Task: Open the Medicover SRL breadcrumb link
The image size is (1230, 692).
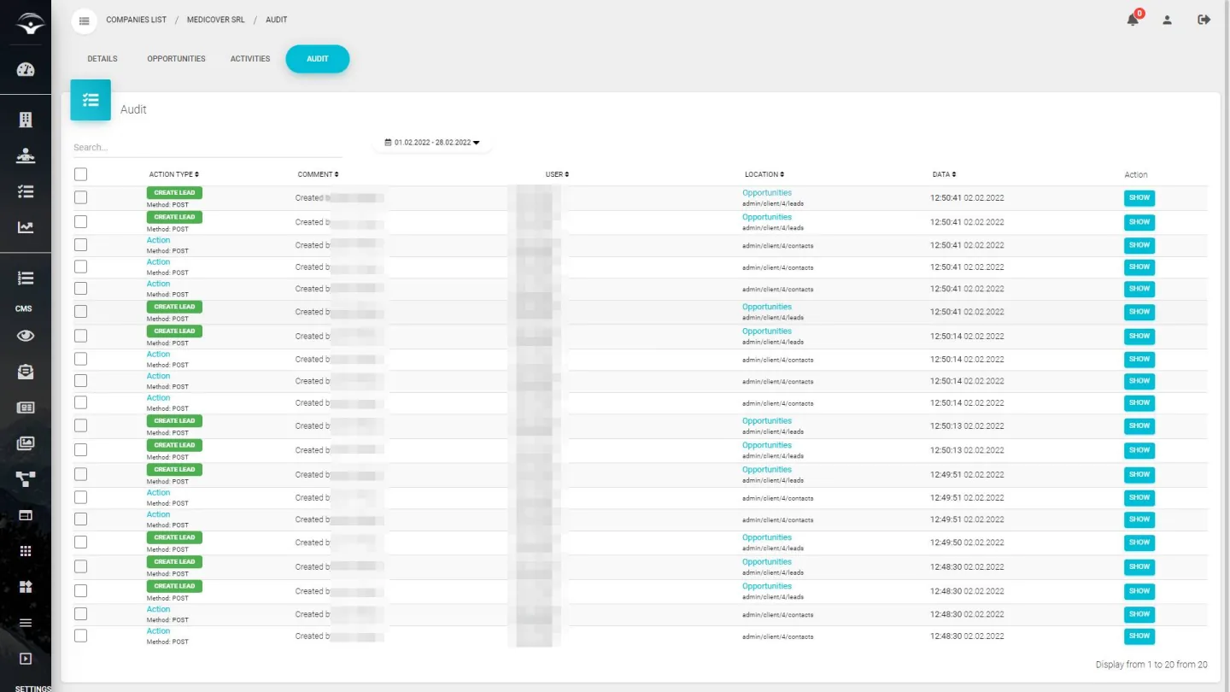Action: (x=216, y=20)
